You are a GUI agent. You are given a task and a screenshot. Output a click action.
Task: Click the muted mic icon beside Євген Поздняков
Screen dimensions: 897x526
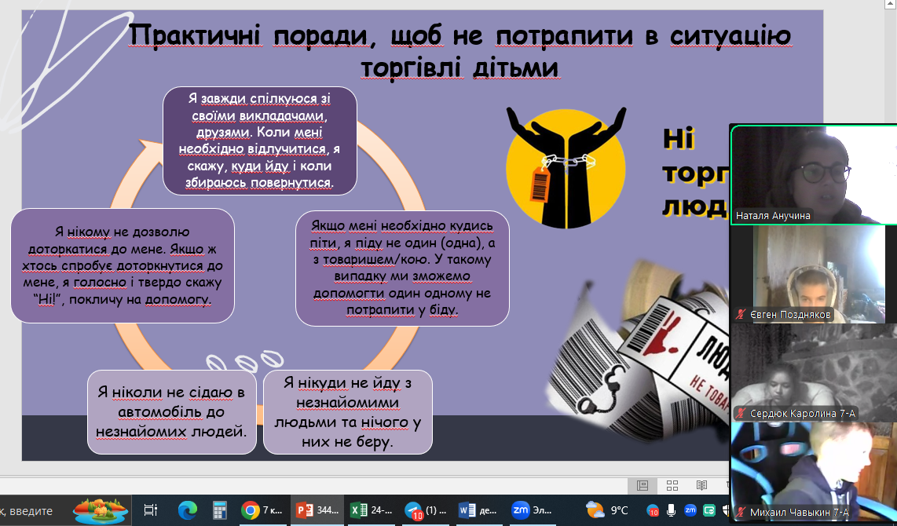(741, 315)
